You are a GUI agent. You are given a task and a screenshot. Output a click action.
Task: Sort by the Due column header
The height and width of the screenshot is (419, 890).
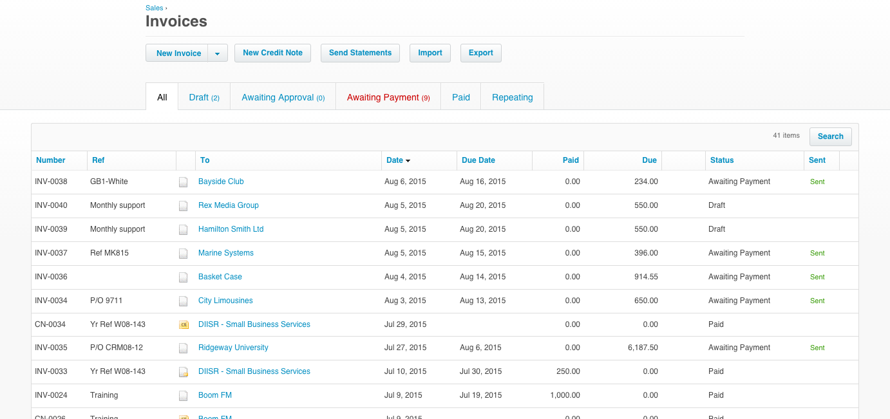click(x=650, y=160)
